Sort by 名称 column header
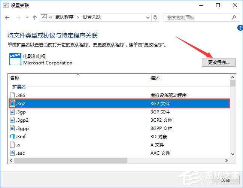The width and height of the screenshot is (243, 188). (78, 78)
